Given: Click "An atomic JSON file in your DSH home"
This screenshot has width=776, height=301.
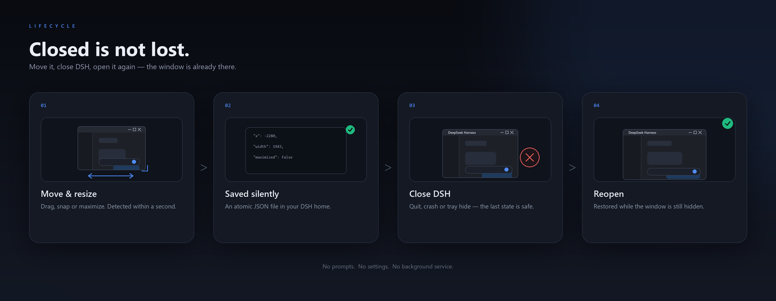Looking at the screenshot, I should [x=278, y=207].
